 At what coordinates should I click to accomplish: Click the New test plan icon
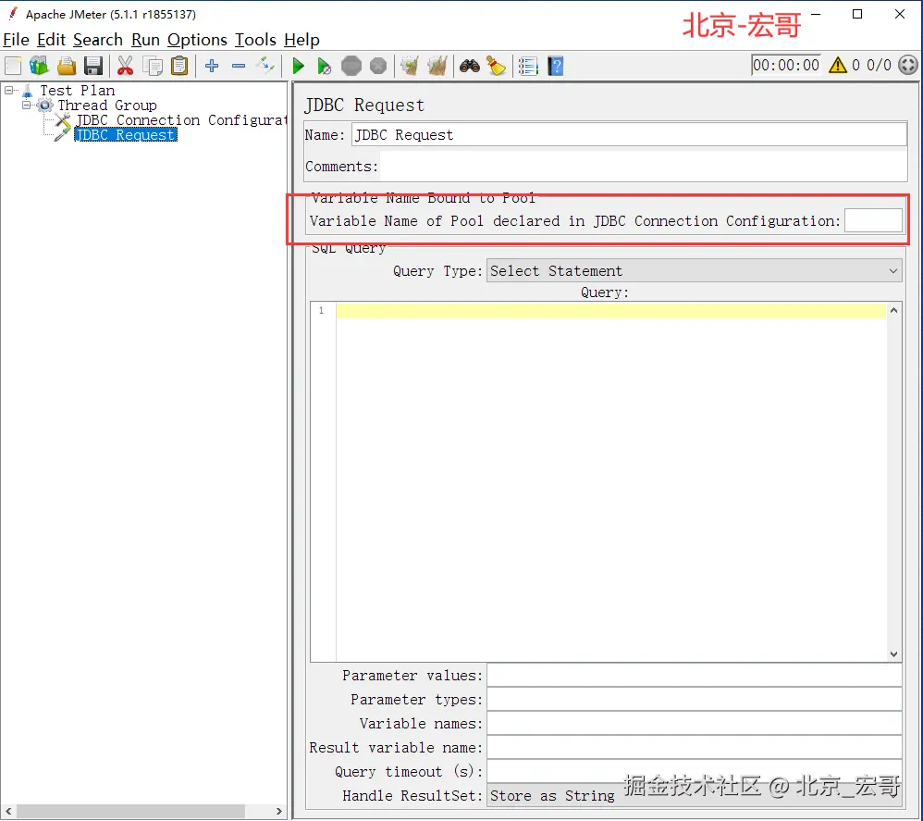coord(13,66)
